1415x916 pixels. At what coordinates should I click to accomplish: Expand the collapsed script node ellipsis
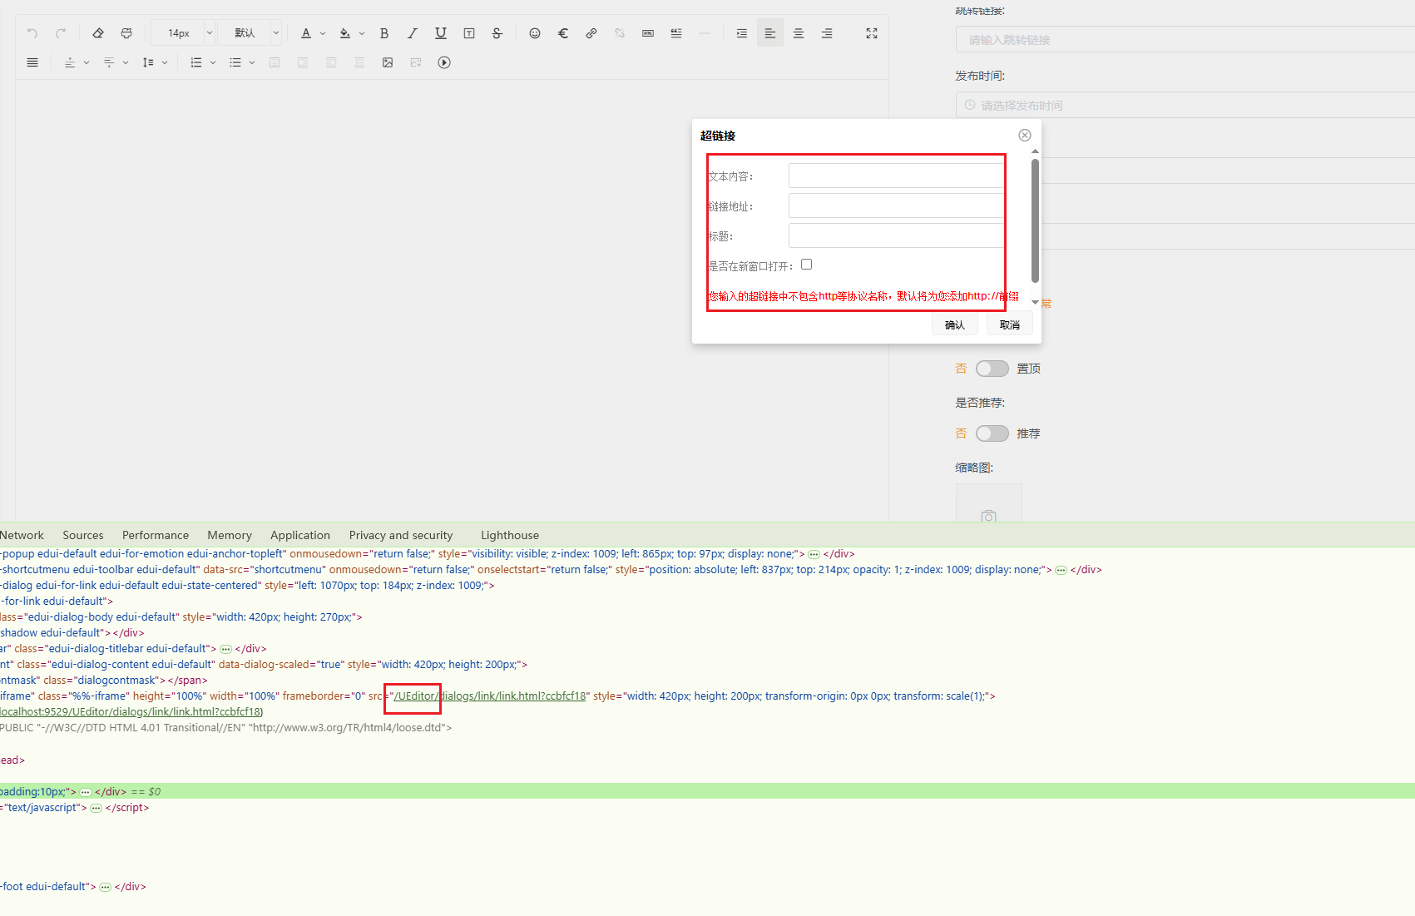[x=96, y=809]
